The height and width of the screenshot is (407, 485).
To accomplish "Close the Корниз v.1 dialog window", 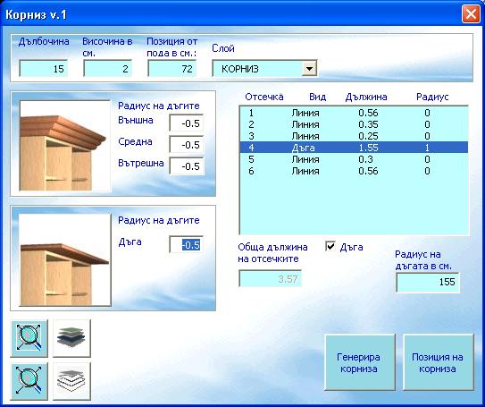I will (471, 14).
